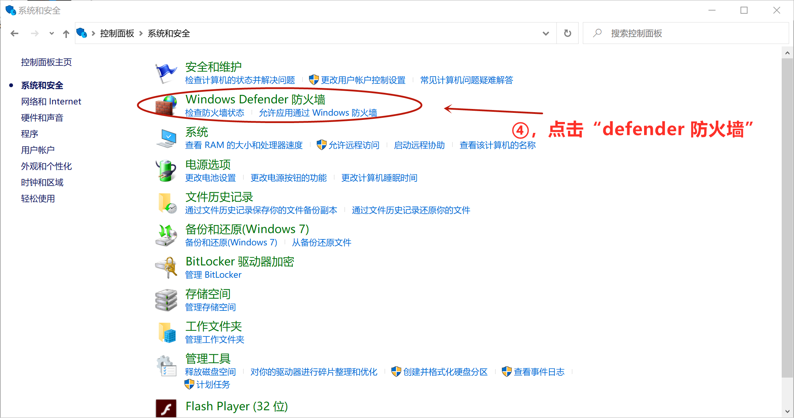Open 通过文件历史记录还原你的文件 link
Screen dimensions: 794x418
(x=411, y=210)
